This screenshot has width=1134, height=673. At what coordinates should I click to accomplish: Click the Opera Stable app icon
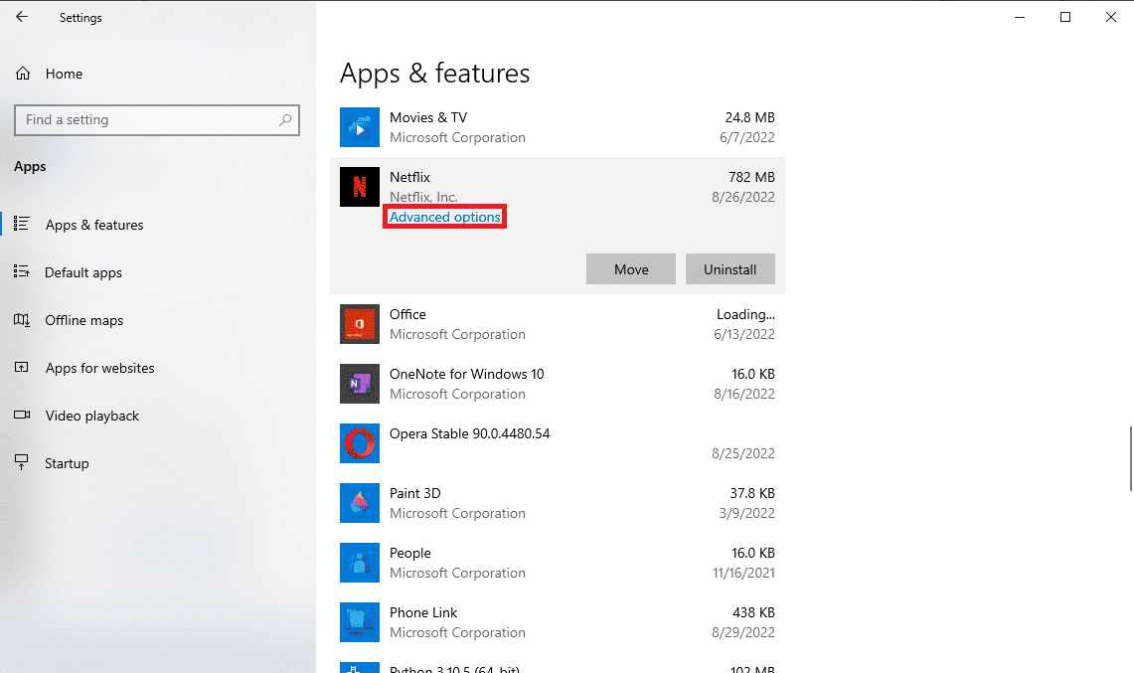pos(360,443)
